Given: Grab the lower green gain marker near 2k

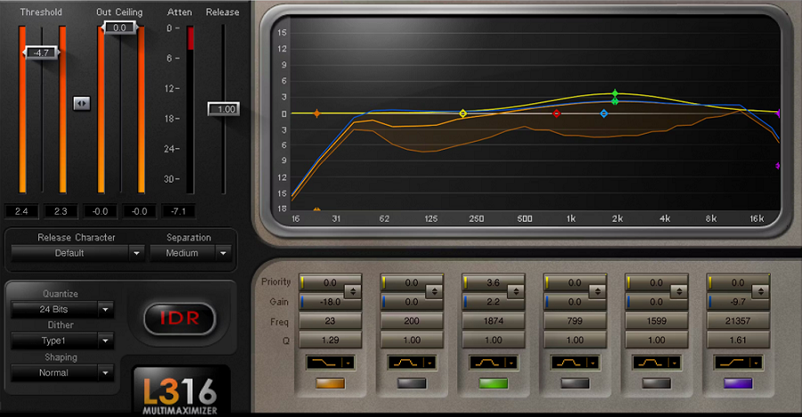Looking at the screenshot, I should point(615,102).
